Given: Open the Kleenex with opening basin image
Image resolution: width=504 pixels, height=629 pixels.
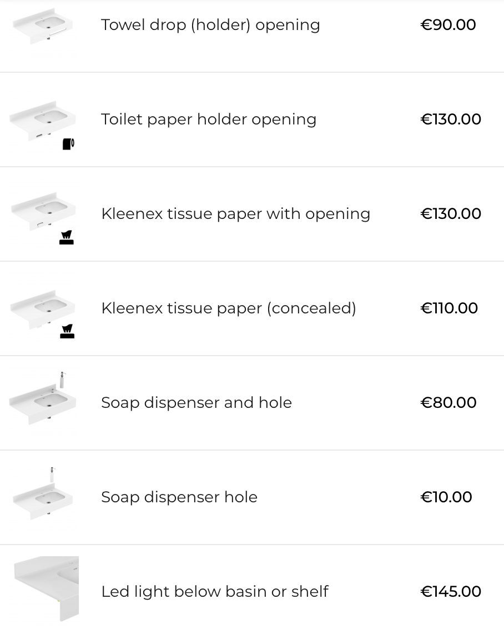Looking at the screenshot, I should 42,211.
